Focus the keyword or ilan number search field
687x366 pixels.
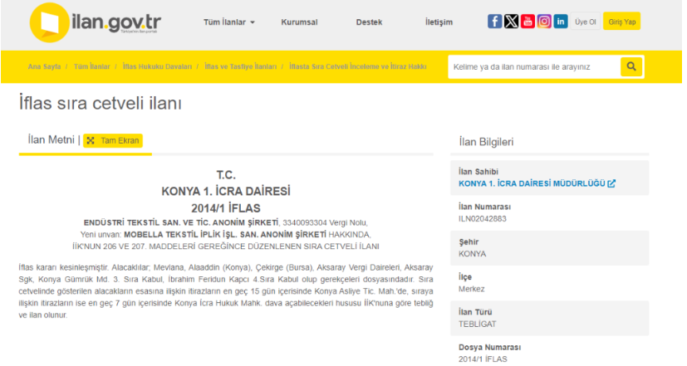pyautogui.click(x=532, y=66)
